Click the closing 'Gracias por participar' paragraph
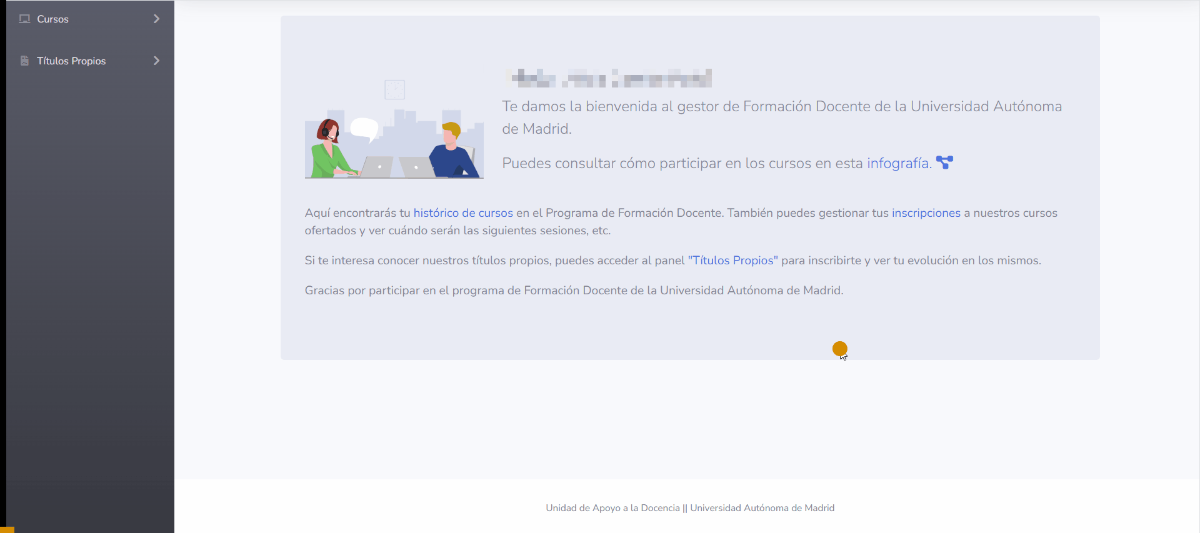The image size is (1200, 533). tap(574, 291)
